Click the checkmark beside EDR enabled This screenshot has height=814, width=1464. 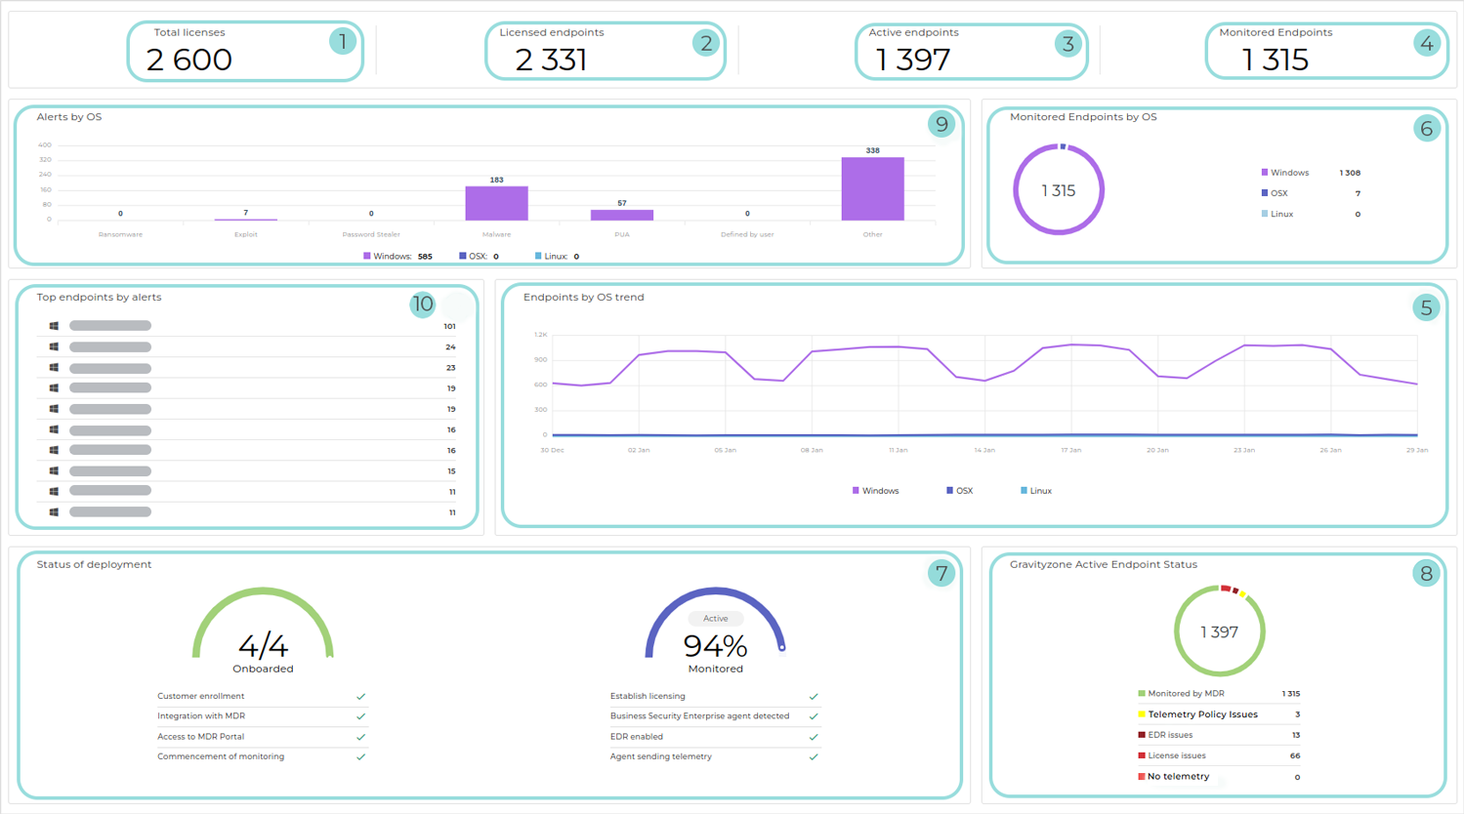813,737
